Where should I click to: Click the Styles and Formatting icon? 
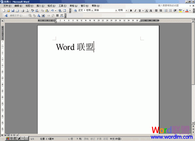[75, 11]
